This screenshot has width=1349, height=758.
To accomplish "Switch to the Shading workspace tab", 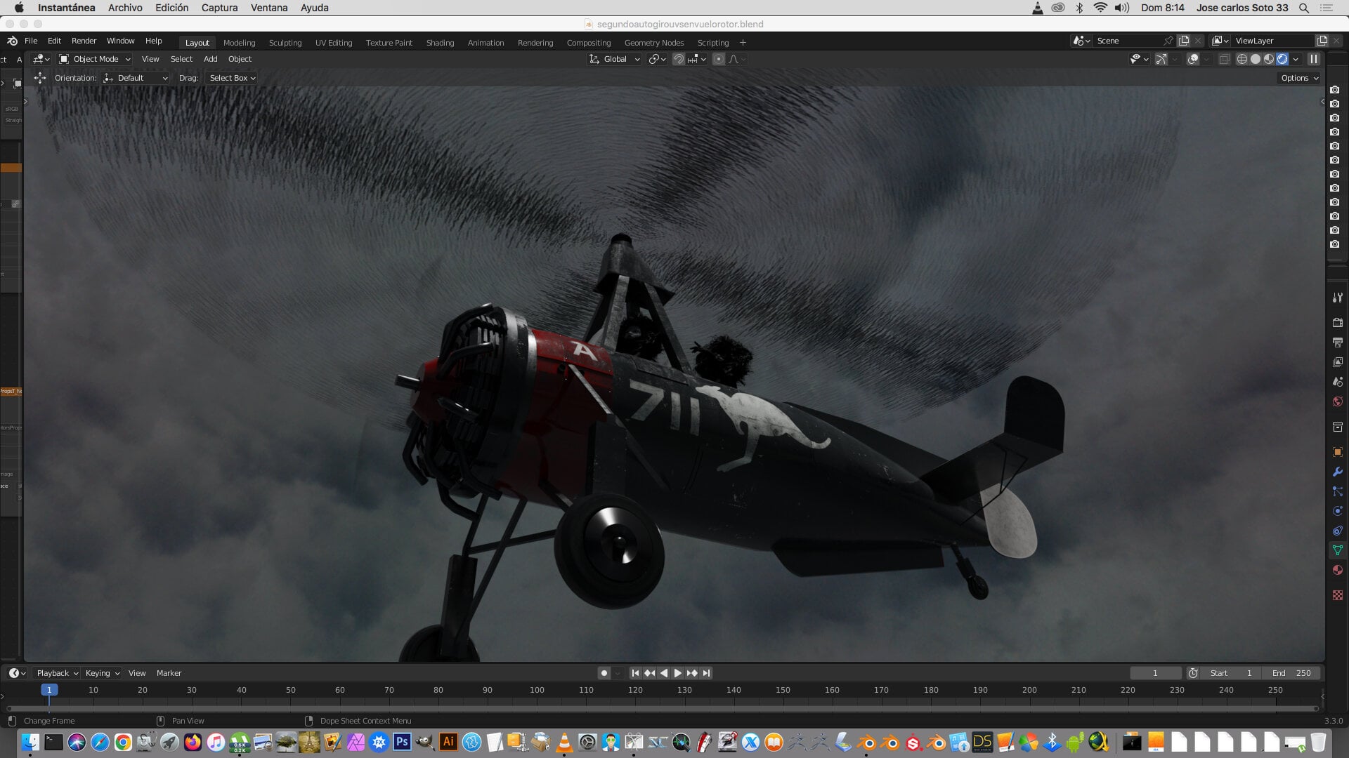I will click(440, 43).
